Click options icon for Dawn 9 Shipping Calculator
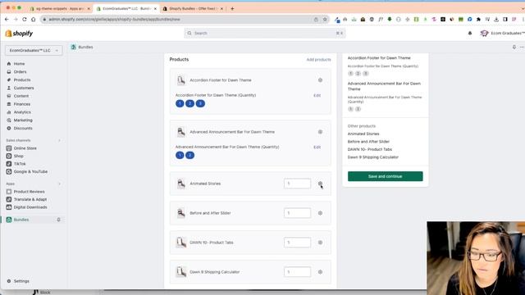 pos(320,272)
